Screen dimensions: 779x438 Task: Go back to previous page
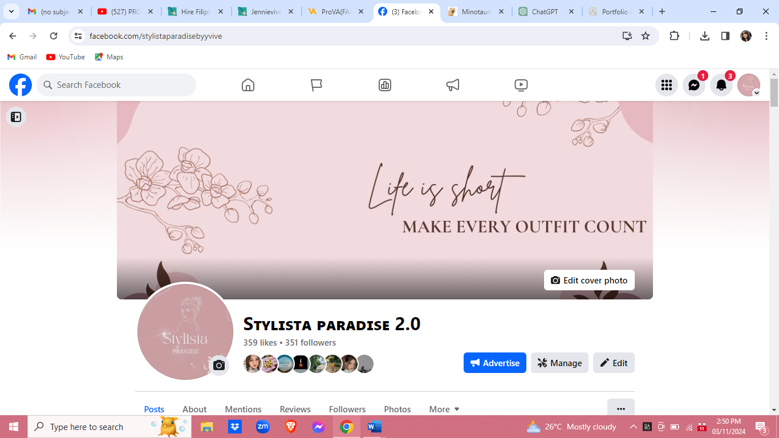13,36
